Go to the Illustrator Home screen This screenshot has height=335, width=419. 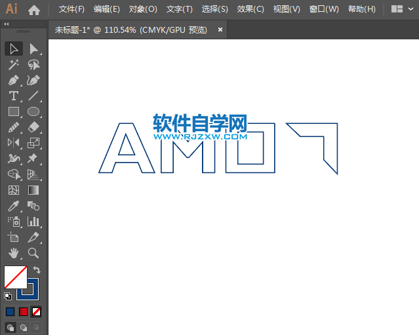(34, 10)
